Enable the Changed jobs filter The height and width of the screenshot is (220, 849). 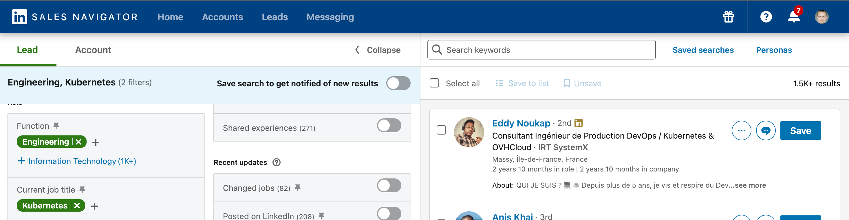point(389,185)
